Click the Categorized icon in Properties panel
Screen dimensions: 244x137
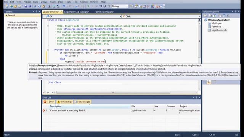tap(205, 82)
